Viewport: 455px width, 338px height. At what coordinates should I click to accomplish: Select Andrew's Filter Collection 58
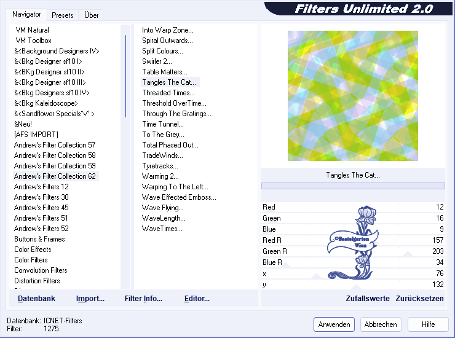coord(55,155)
